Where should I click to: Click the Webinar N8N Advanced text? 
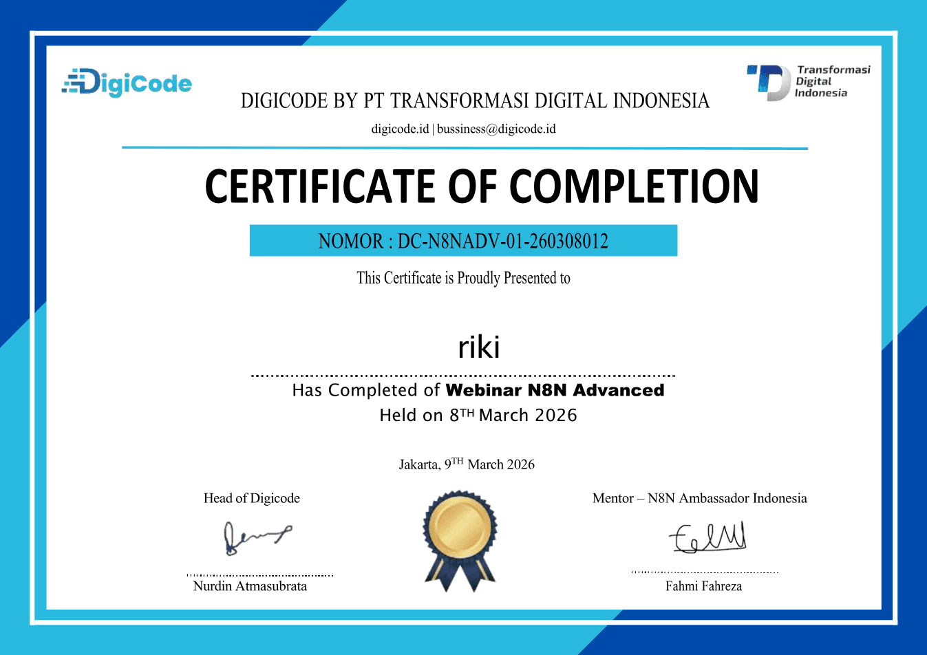[x=555, y=390]
